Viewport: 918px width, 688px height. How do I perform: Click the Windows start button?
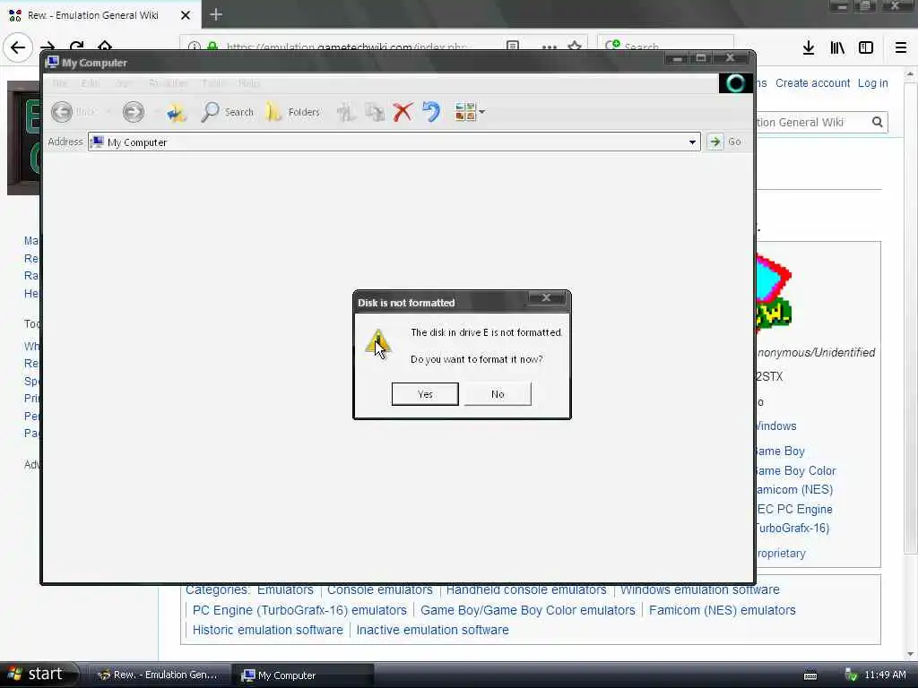click(x=38, y=675)
